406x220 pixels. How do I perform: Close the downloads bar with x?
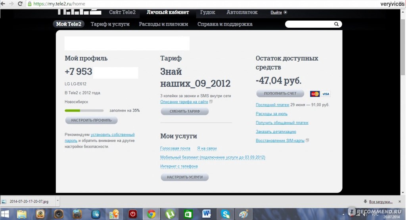coord(400,201)
